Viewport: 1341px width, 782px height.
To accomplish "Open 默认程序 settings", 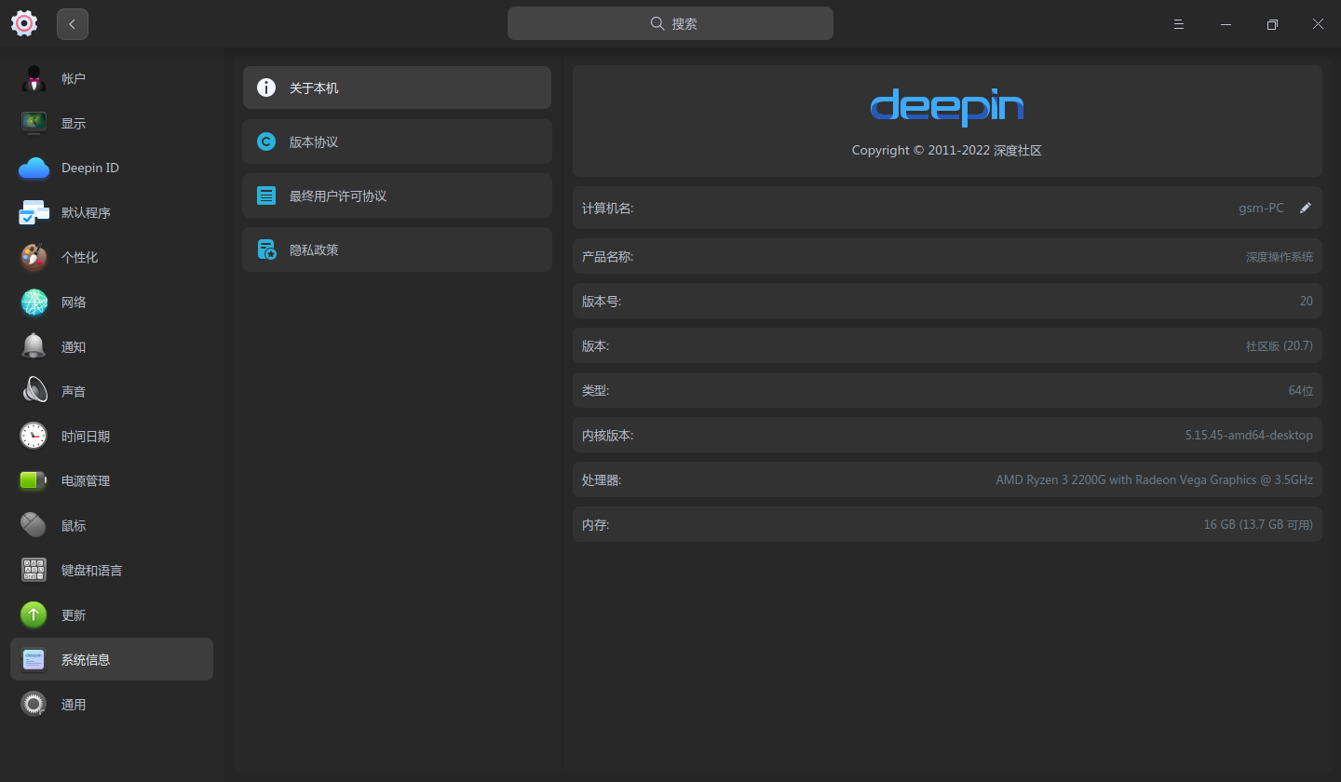I will 112,212.
